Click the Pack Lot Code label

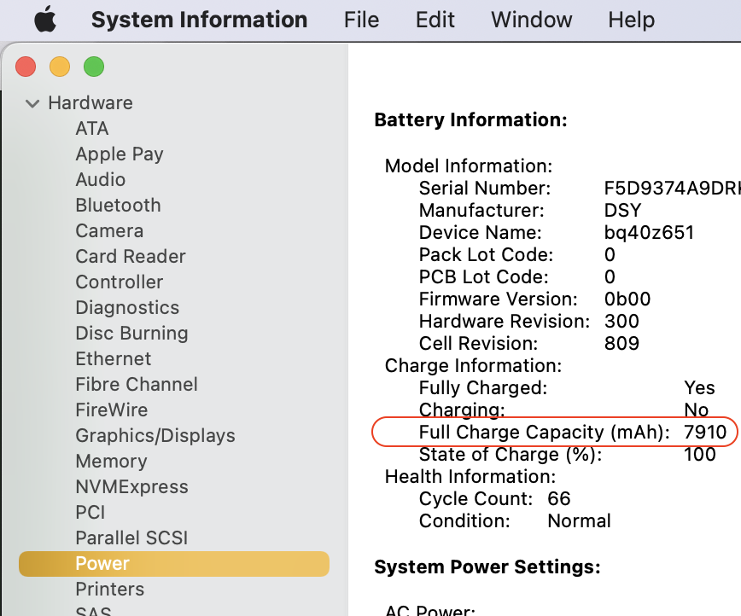pyautogui.click(x=486, y=254)
